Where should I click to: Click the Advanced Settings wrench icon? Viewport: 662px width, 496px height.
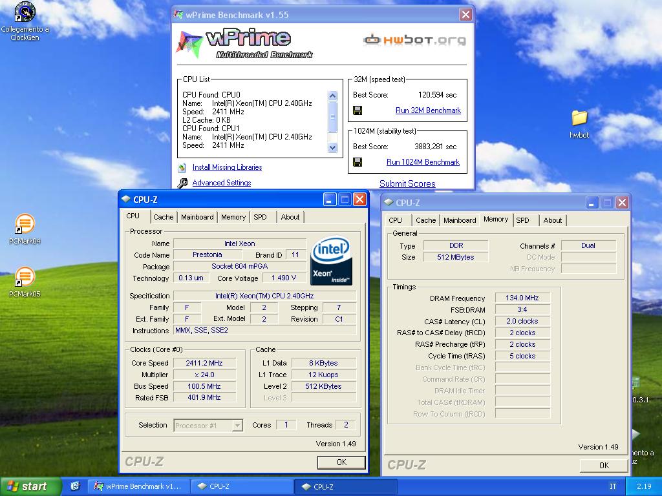182,183
